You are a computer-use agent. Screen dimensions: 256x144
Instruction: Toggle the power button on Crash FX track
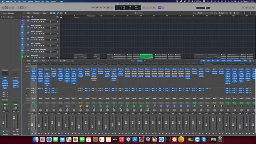32,40
